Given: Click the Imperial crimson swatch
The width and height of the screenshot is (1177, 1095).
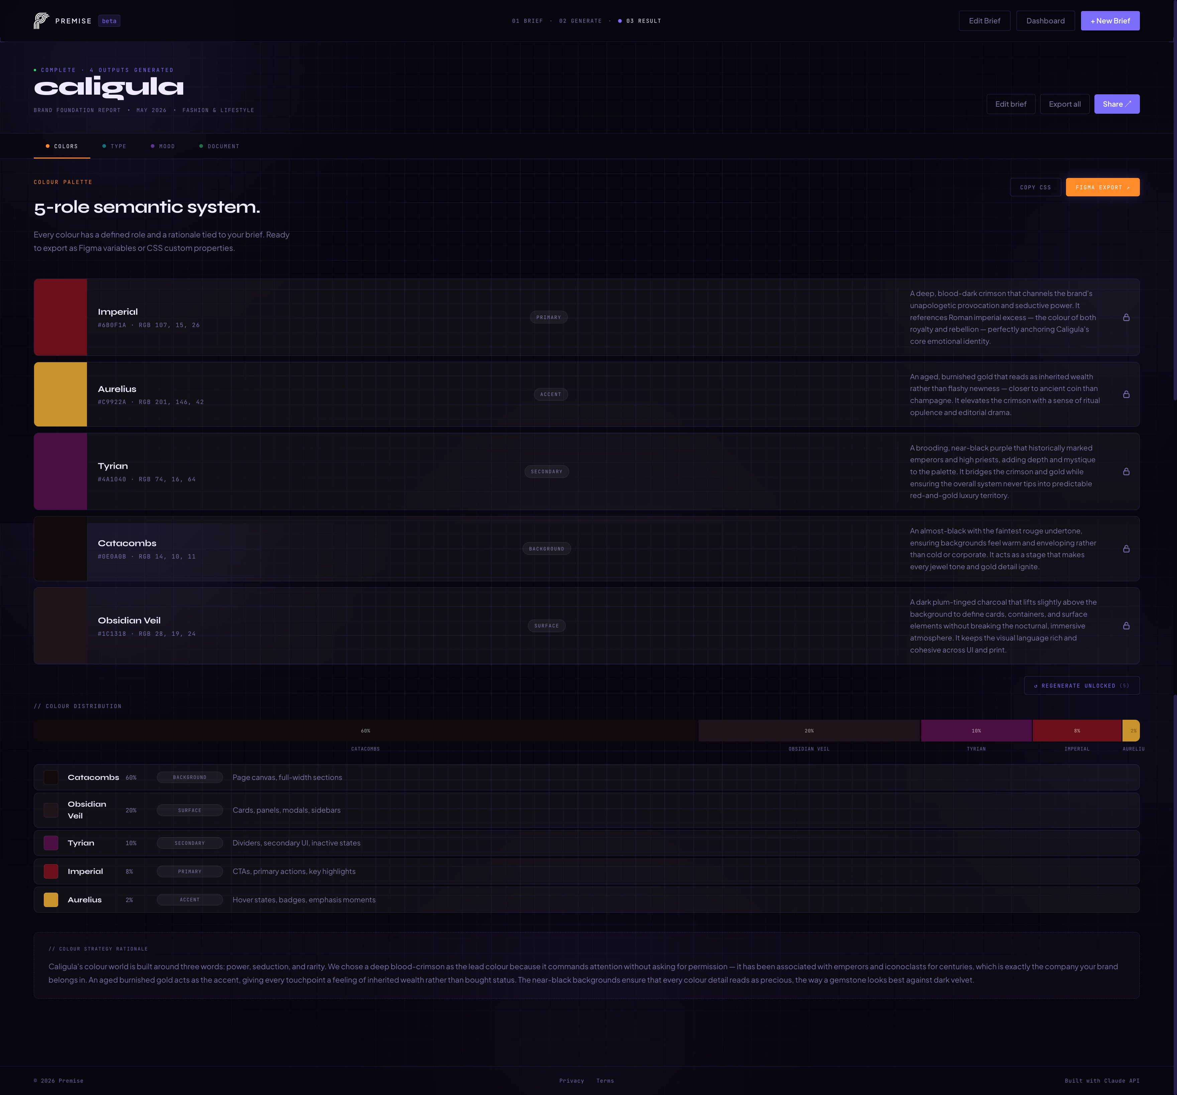Looking at the screenshot, I should [61, 317].
